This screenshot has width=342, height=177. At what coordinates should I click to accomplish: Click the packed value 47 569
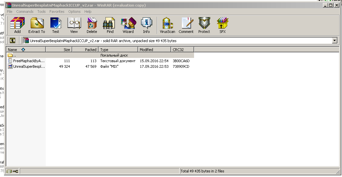click(91, 66)
